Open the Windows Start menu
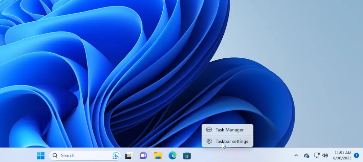The width and height of the screenshot is (363, 162). [x=41, y=156]
